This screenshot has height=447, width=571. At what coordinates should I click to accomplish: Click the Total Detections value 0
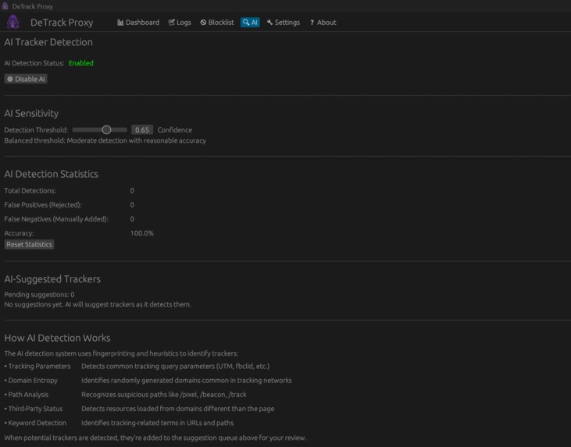point(132,190)
